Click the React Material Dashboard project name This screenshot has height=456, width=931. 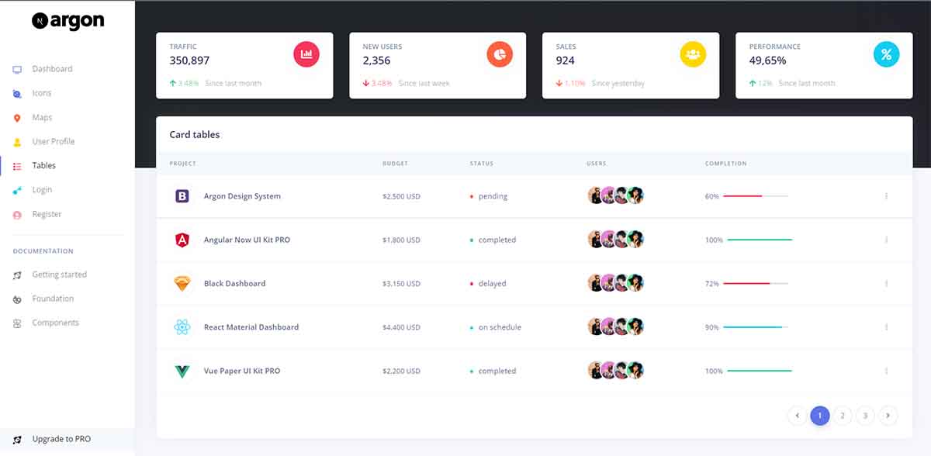pos(251,327)
